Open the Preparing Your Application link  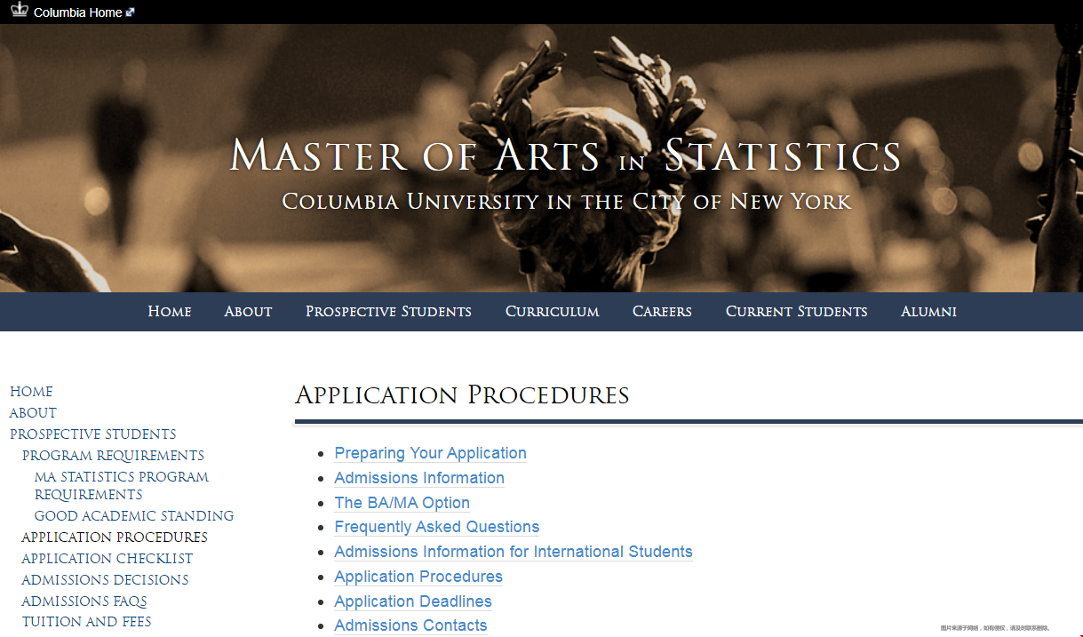point(430,453)
